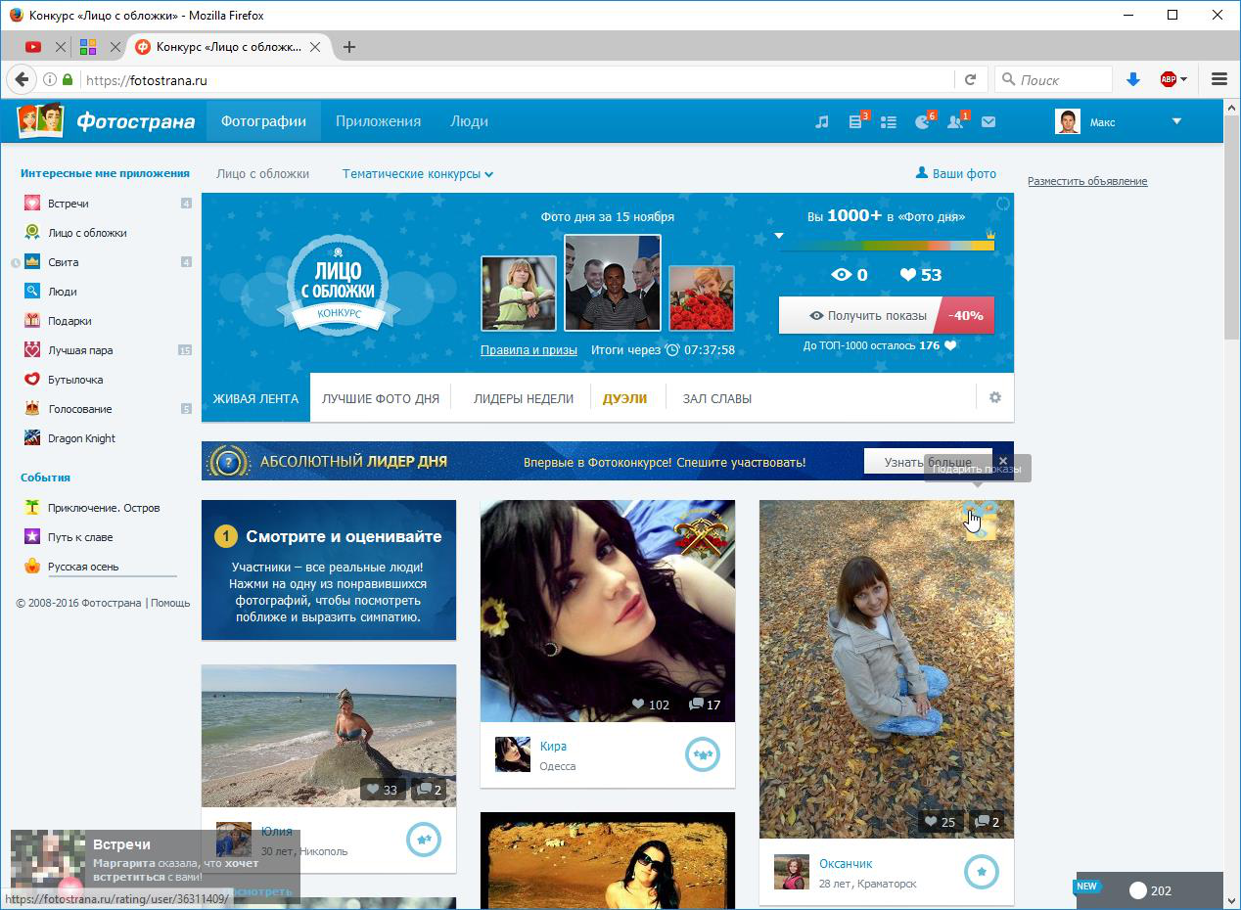Switch to the Лучшие фото дня tab
The height and width of the screenshot is (910, 1241).
click(x=381, y=398)
